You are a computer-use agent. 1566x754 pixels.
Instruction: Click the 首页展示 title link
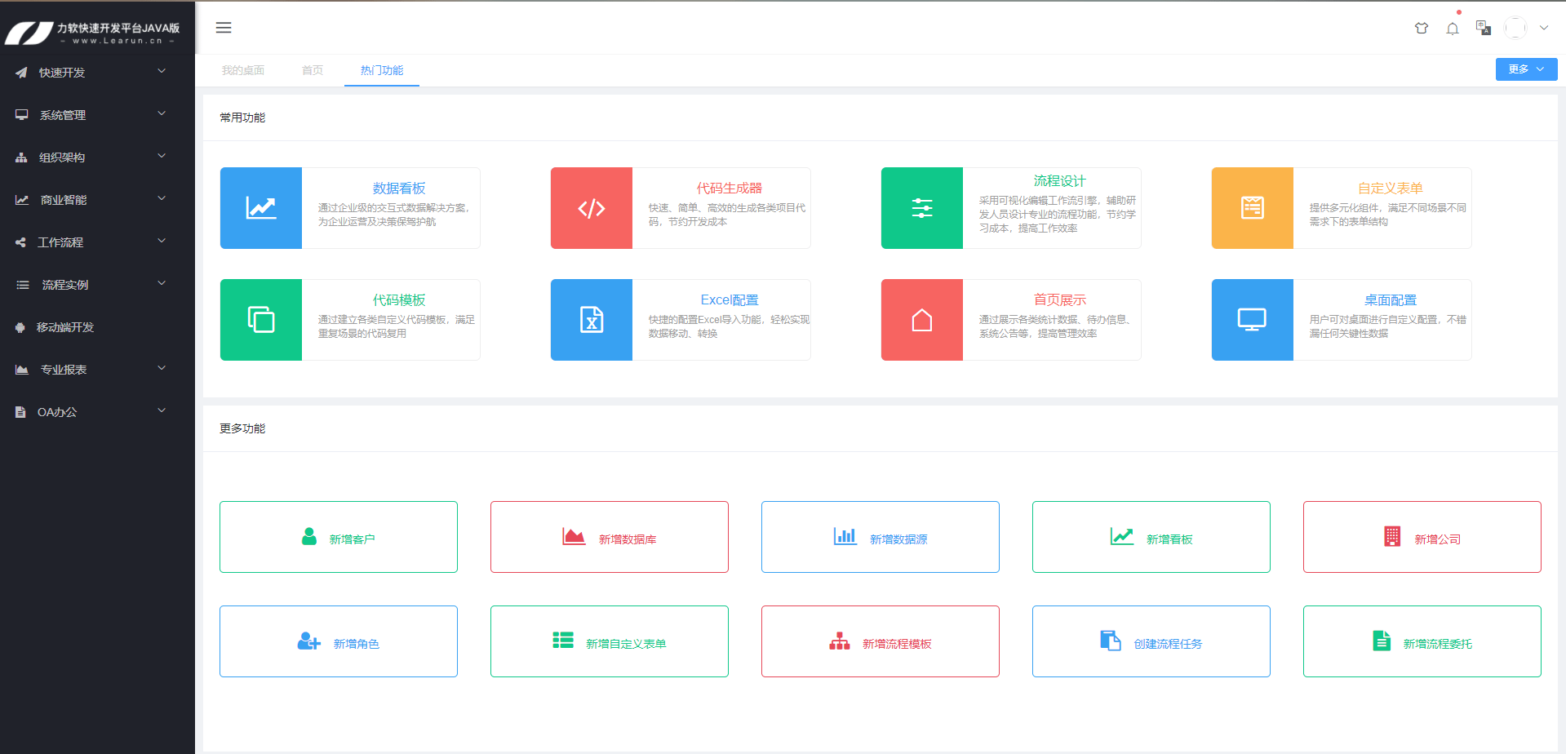pyautogui.click(x=1060, y=300)
